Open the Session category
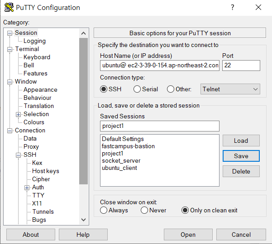Viewport: 272px width, 244px height. tap(26, 33)
